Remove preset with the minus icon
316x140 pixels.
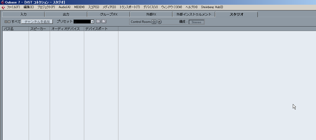coord(104,21)
